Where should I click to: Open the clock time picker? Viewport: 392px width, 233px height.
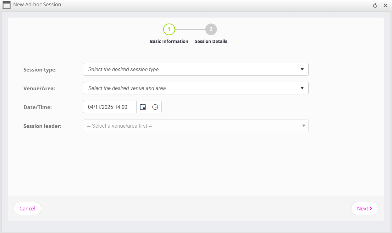155,107
